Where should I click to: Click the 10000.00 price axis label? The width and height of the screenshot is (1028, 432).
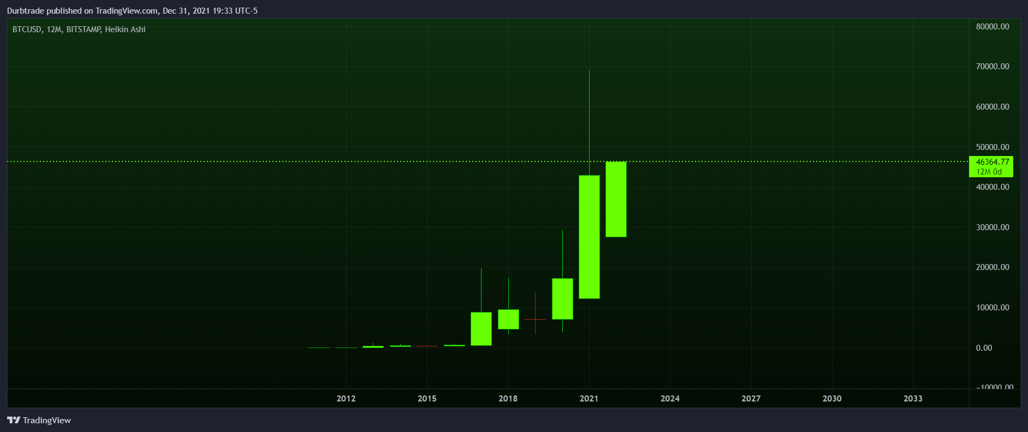(993, 308)
